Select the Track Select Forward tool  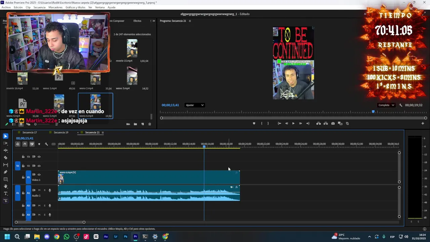tap(5, 143)
